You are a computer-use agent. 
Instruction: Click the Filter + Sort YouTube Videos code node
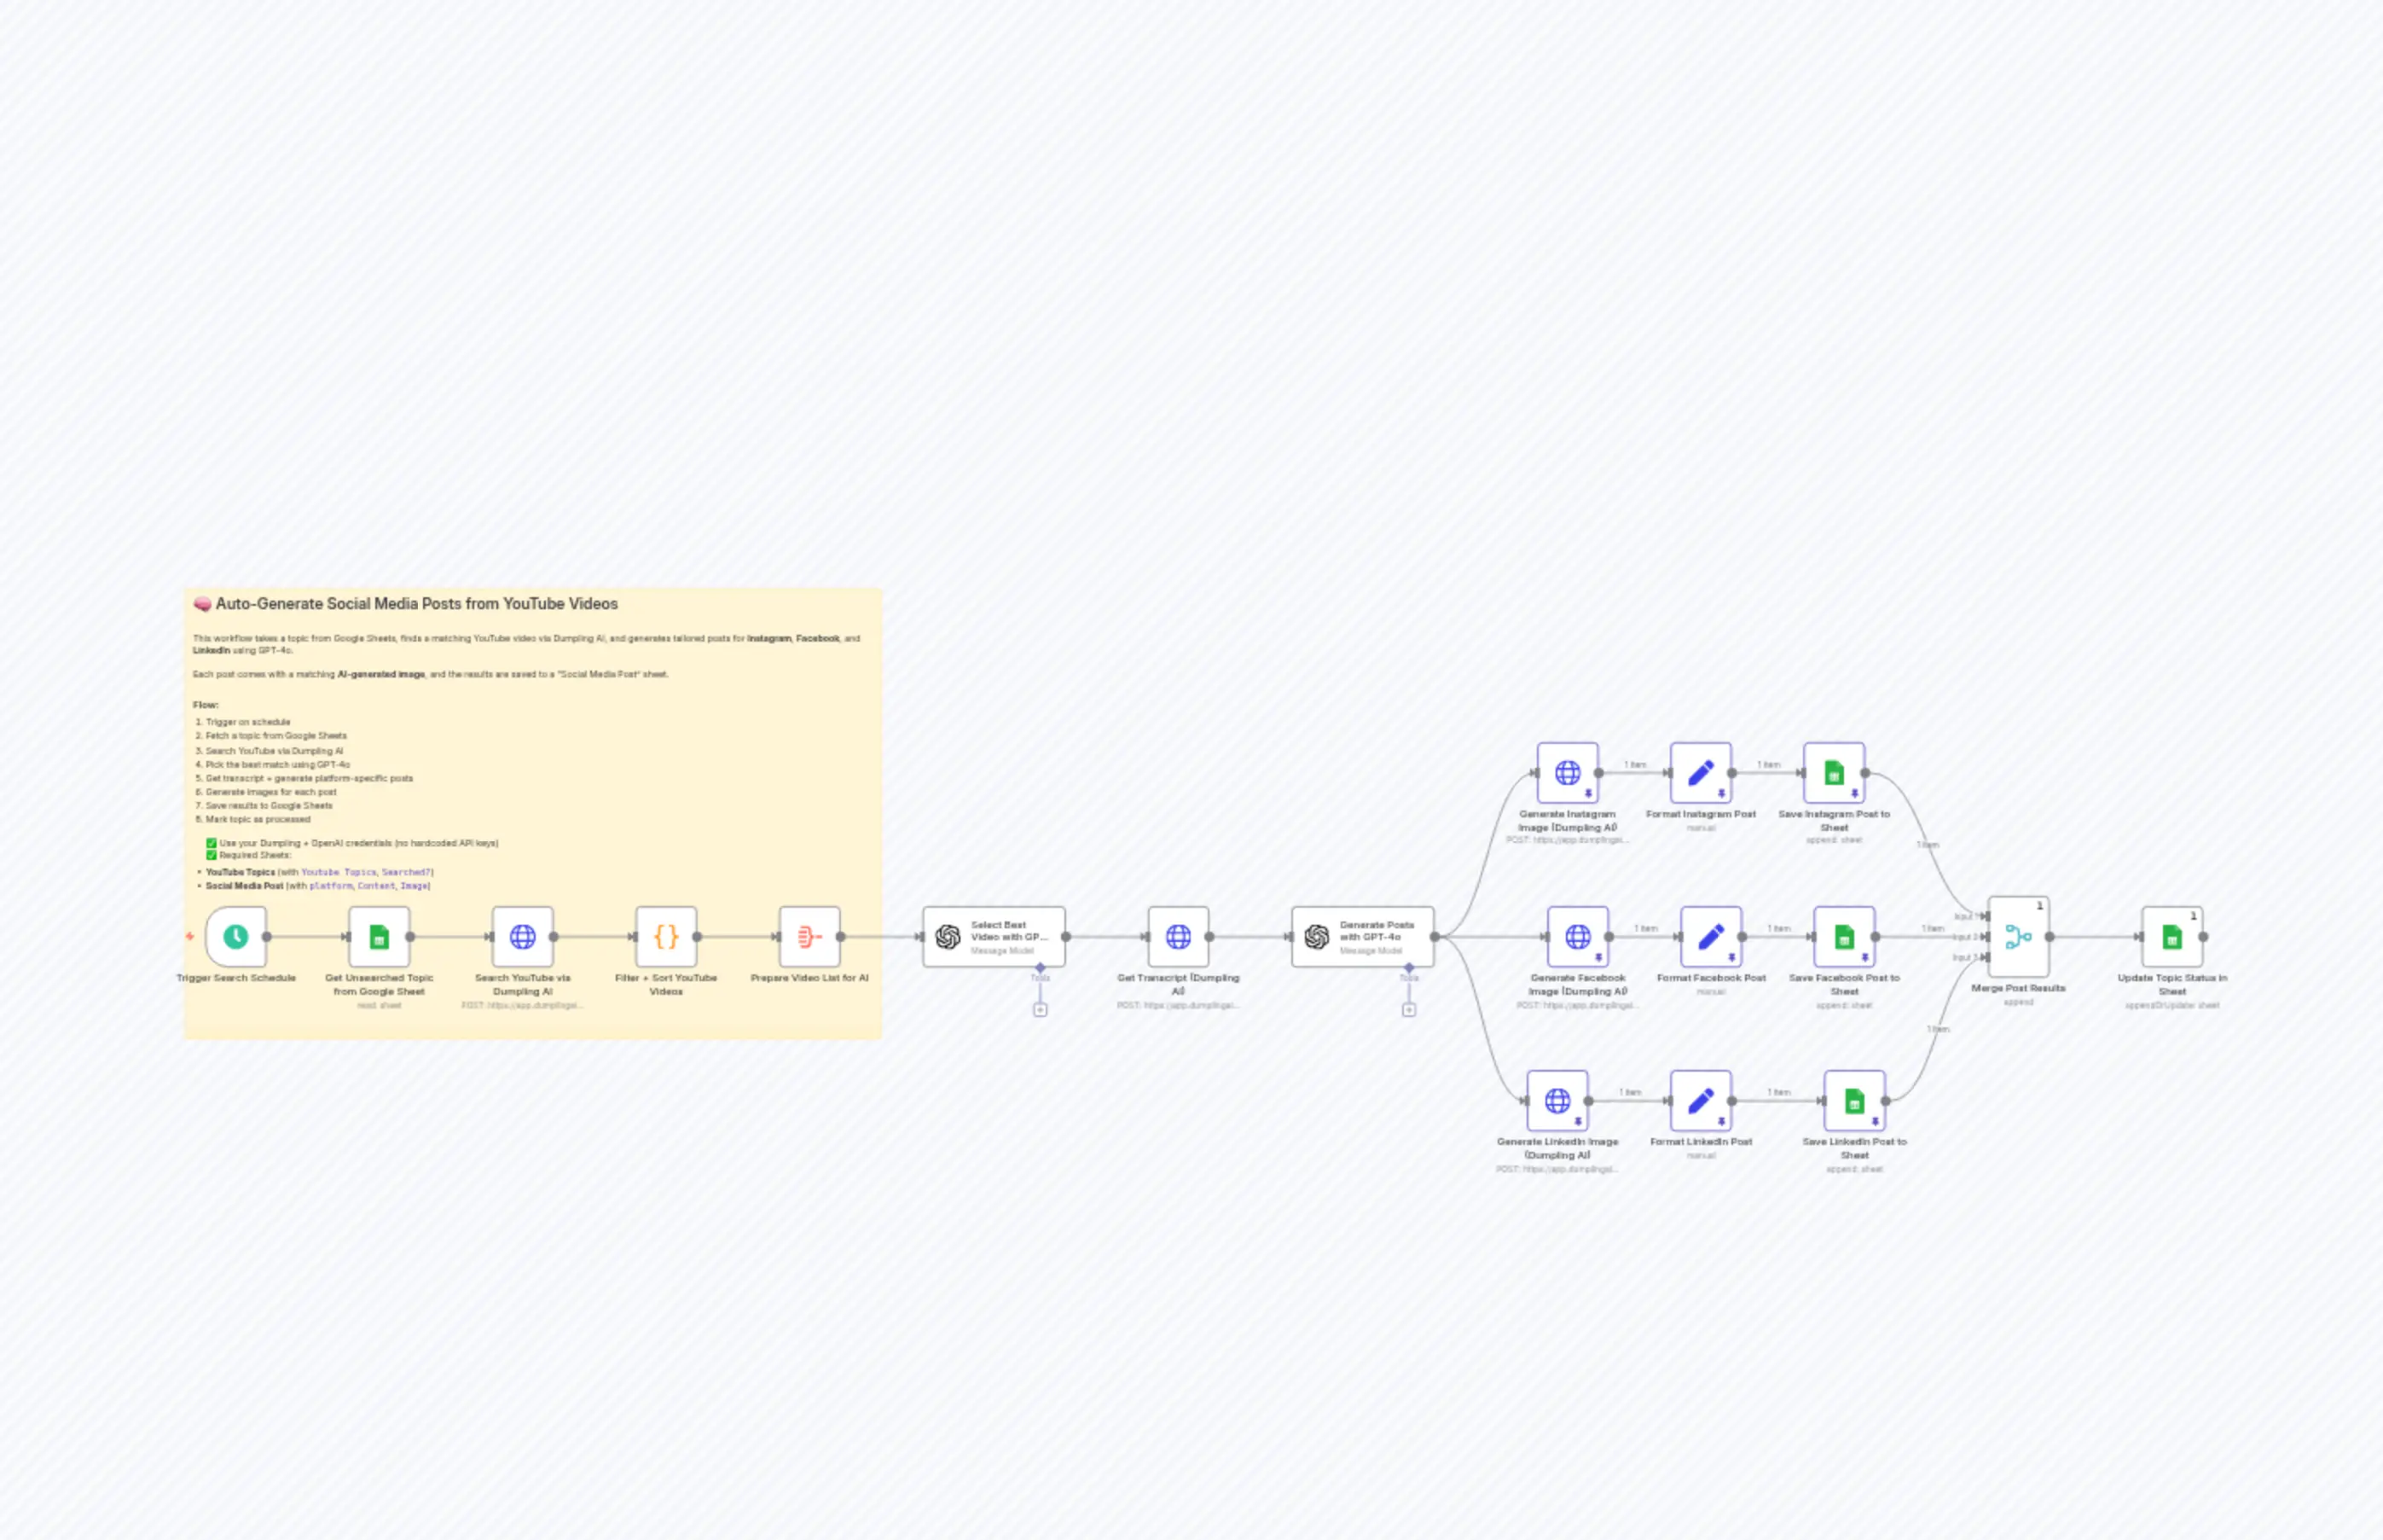(x=666, y=937)
